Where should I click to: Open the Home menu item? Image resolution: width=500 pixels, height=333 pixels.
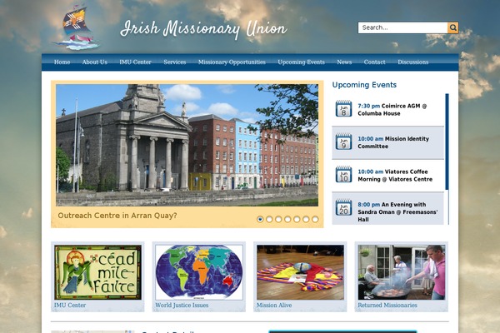(x=62, y=62)
